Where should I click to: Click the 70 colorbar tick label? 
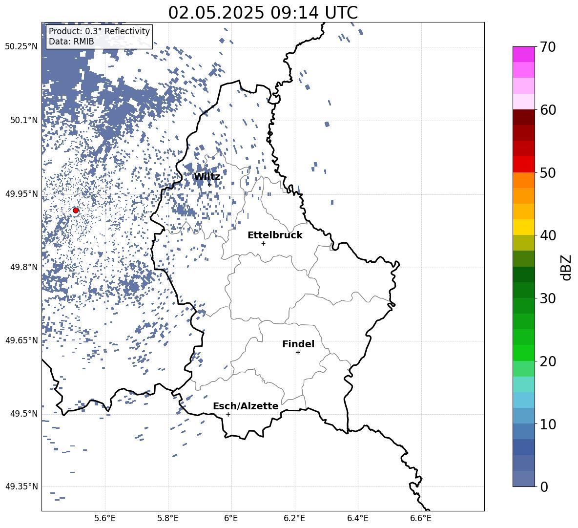point(548,47)
